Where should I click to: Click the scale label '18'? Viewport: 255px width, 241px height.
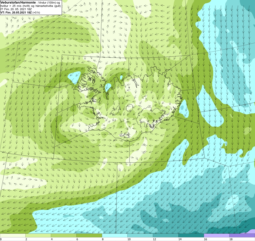[x=231, y=239]
